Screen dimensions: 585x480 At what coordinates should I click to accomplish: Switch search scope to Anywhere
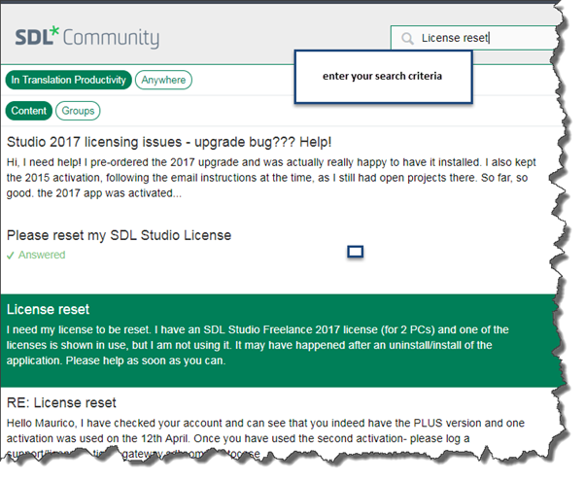click(x=163, y=80)
